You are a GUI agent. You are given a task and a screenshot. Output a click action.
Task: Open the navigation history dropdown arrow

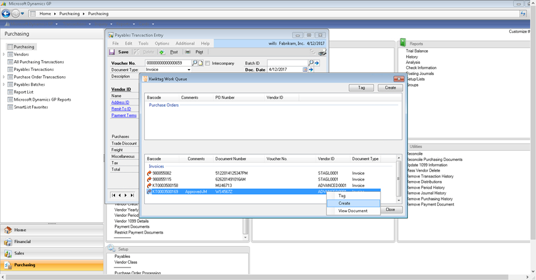coord(23,14)
